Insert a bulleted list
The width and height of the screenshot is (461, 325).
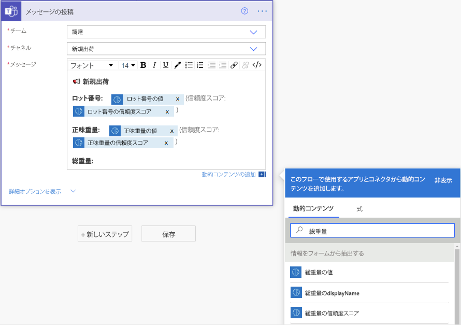(x=189, y=65)
